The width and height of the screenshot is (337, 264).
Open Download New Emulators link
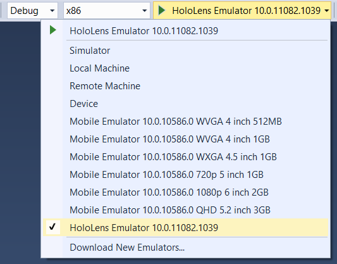pos(186,248)
